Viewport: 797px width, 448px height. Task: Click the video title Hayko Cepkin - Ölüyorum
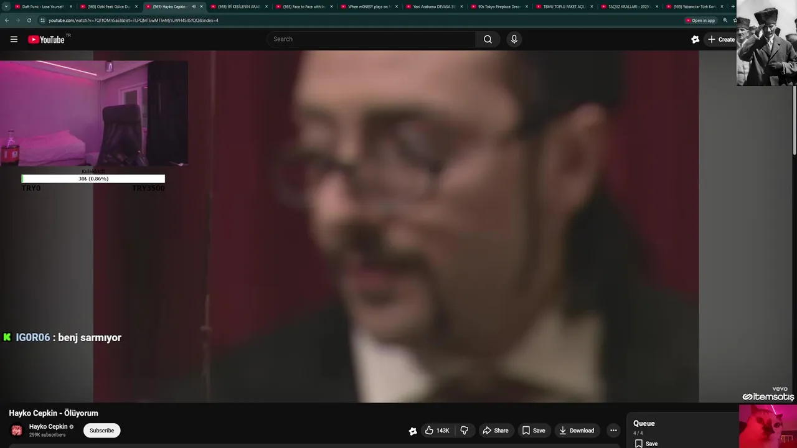[54, 413]
